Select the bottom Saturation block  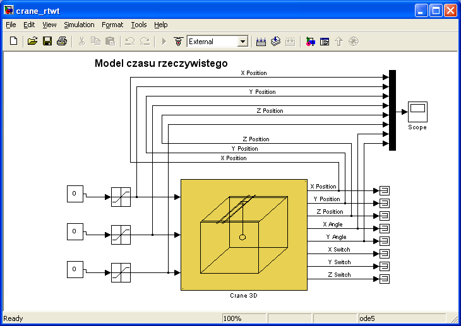(121, 272)
